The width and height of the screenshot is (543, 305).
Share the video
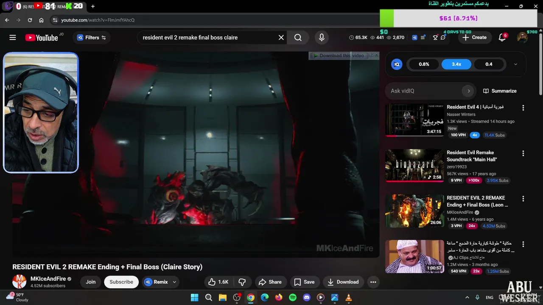point(270,282)
